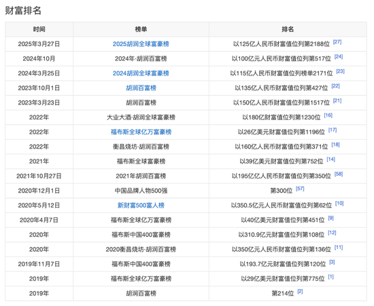374x306 pixels.
Task: Select the date 2025年3月27日
Action: pyautogui.click(x=39, y=44)
